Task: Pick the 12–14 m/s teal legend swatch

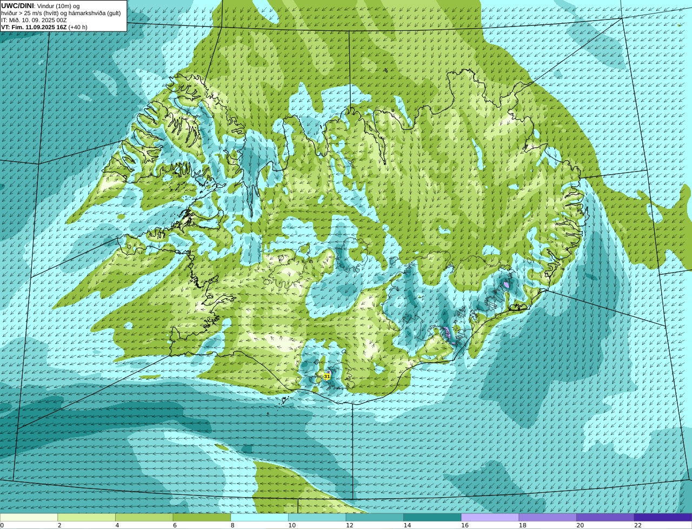Action: [375, 517]
